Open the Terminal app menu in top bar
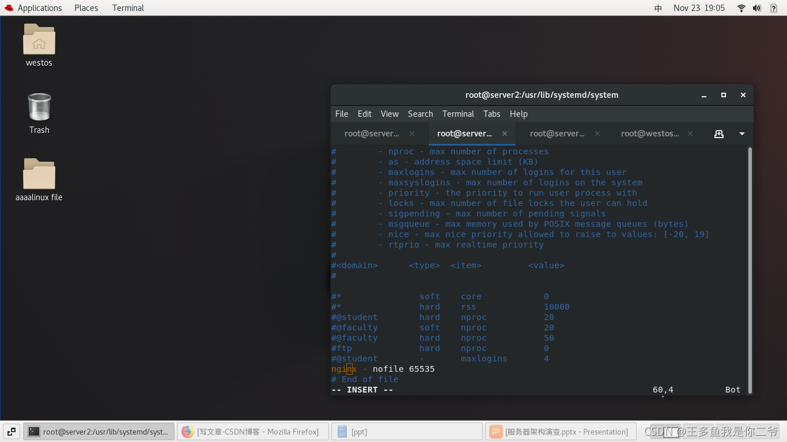This screenshot has height=442, width=787. click(x=128, y=8)
